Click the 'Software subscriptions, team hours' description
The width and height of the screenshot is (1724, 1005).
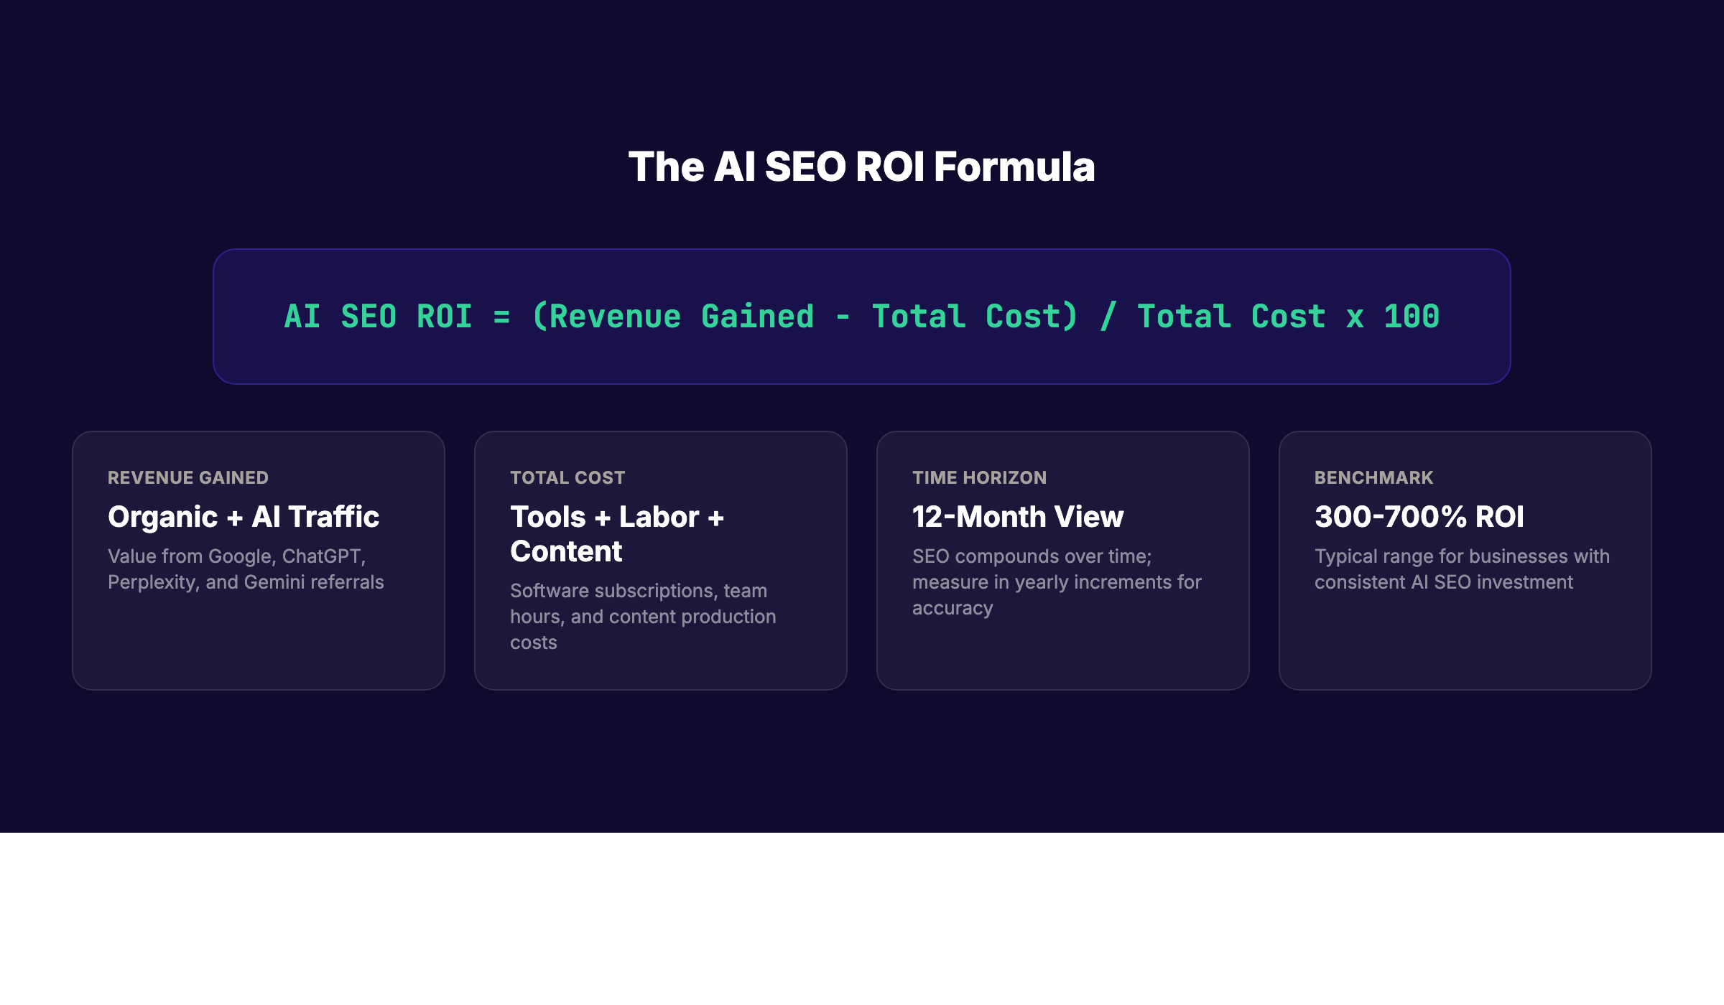(x=643, y=617)
